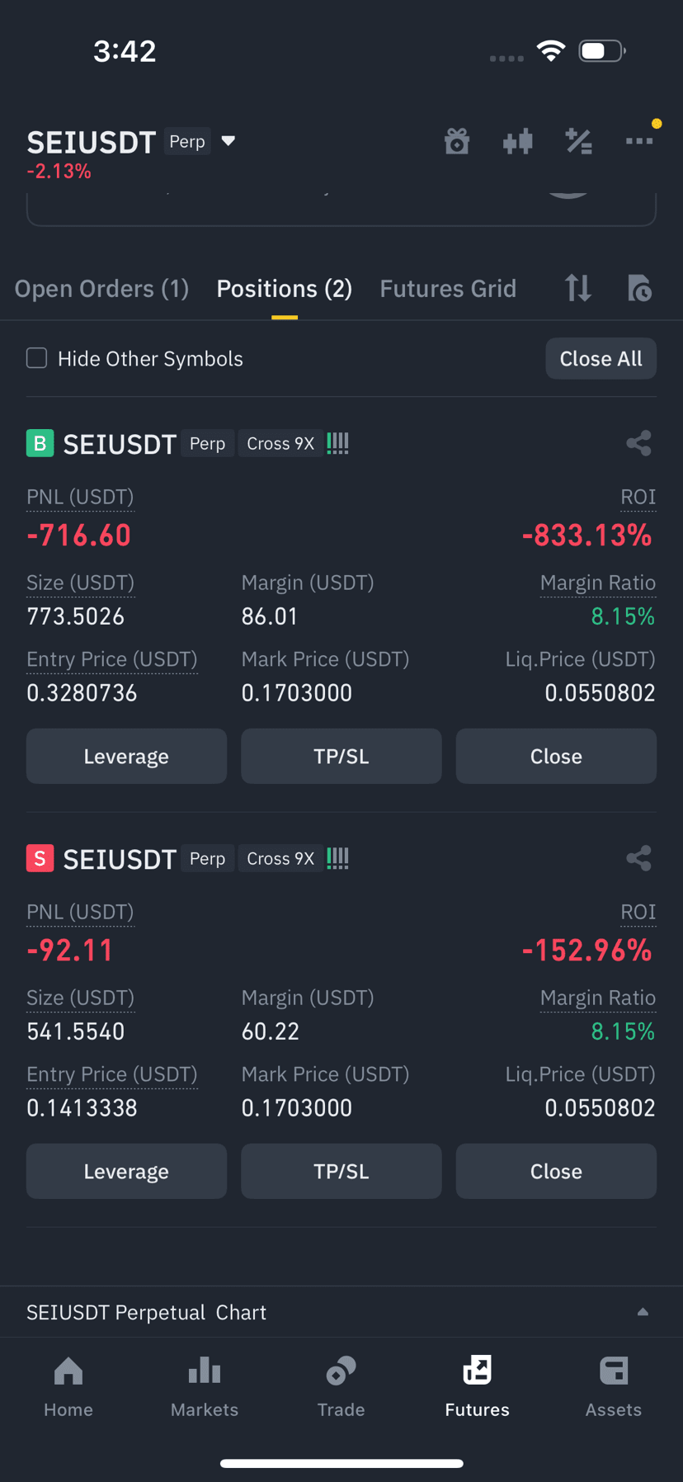Viewport: 683px width, 1482px height.
Task: Enable Hide Other Symbols checkbox
Action: 36,358
